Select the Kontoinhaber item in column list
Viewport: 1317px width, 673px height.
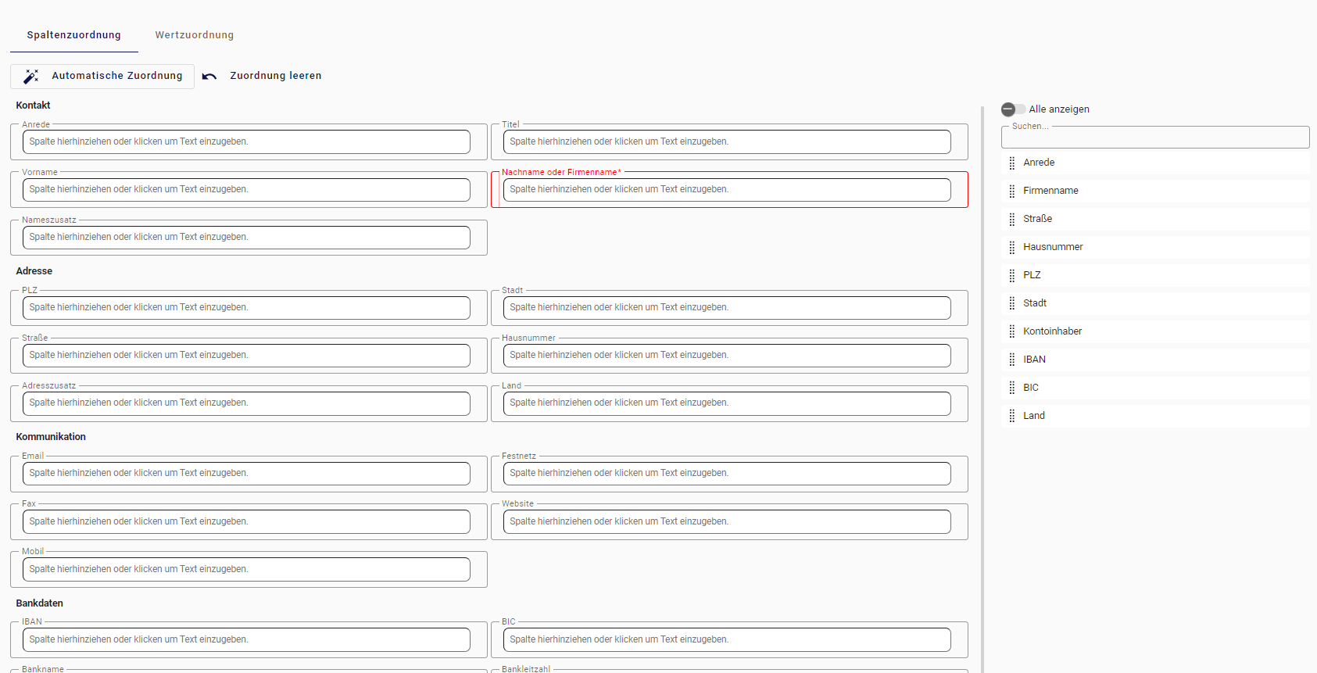coord(1155,331)
